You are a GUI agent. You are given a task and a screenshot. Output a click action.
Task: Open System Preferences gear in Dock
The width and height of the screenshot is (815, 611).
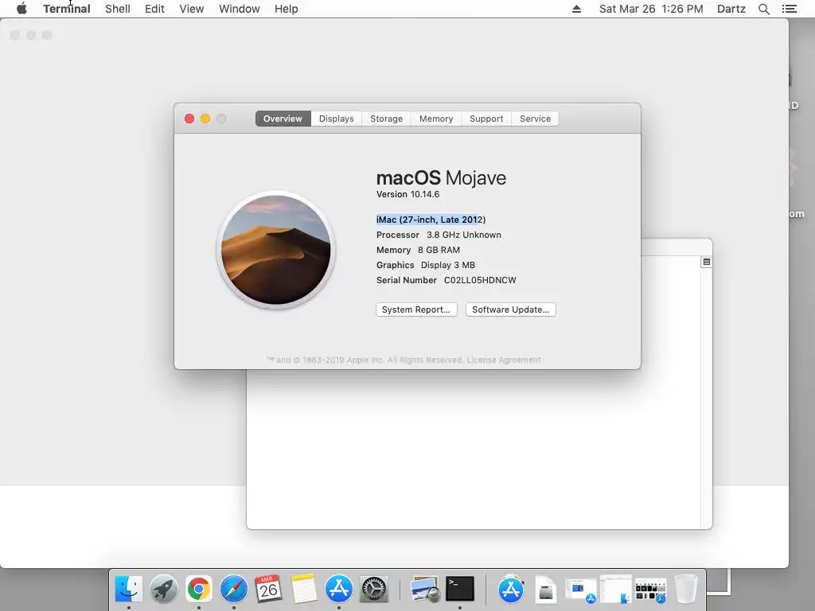374,590
